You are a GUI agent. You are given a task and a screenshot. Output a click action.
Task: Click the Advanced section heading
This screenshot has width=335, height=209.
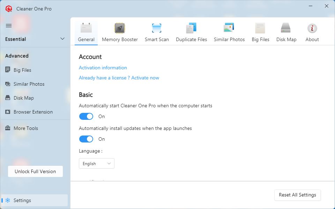[17, 56]
